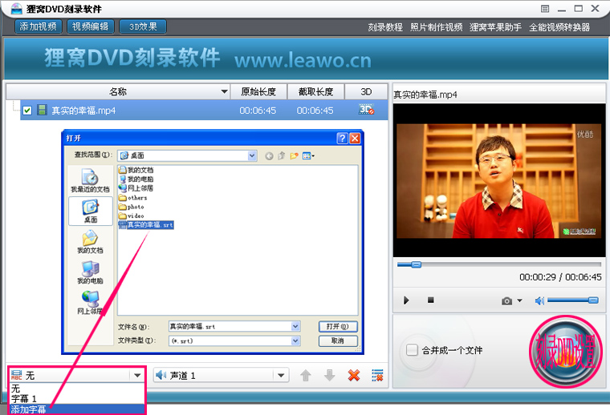Click the dialog help question mark button
Image resolution: width=610 pixels, height=415 pixels.
tap(343, 139)
